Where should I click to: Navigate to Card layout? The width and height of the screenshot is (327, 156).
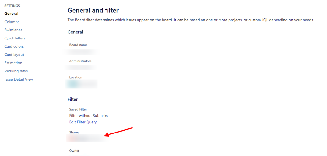pyautogui.click(x=14, y=55)
